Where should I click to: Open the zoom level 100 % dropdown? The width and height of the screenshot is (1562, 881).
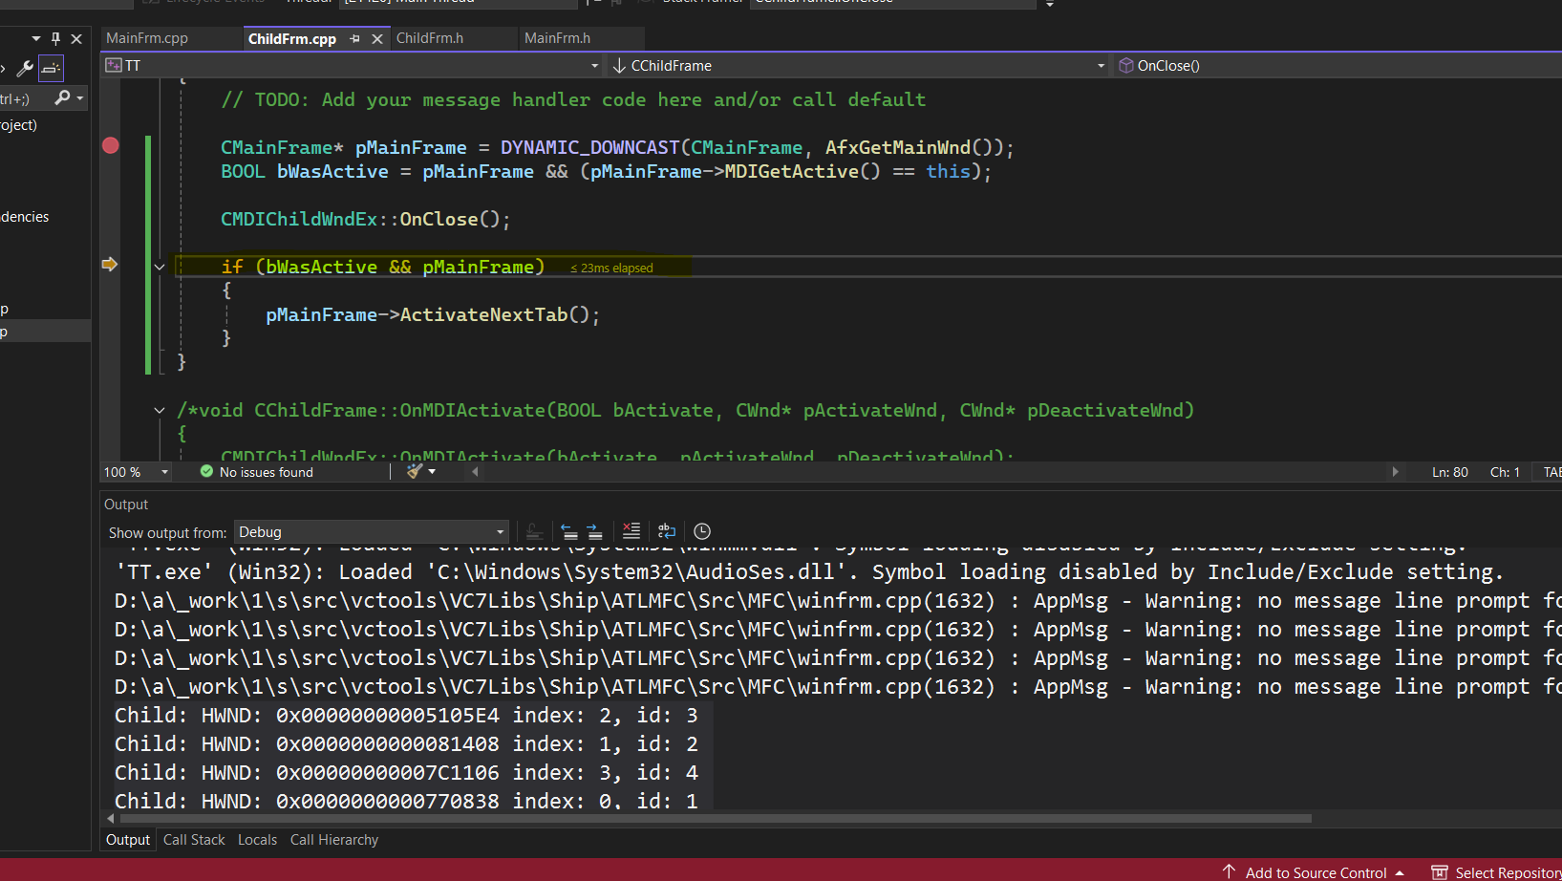tap(136, 472)
